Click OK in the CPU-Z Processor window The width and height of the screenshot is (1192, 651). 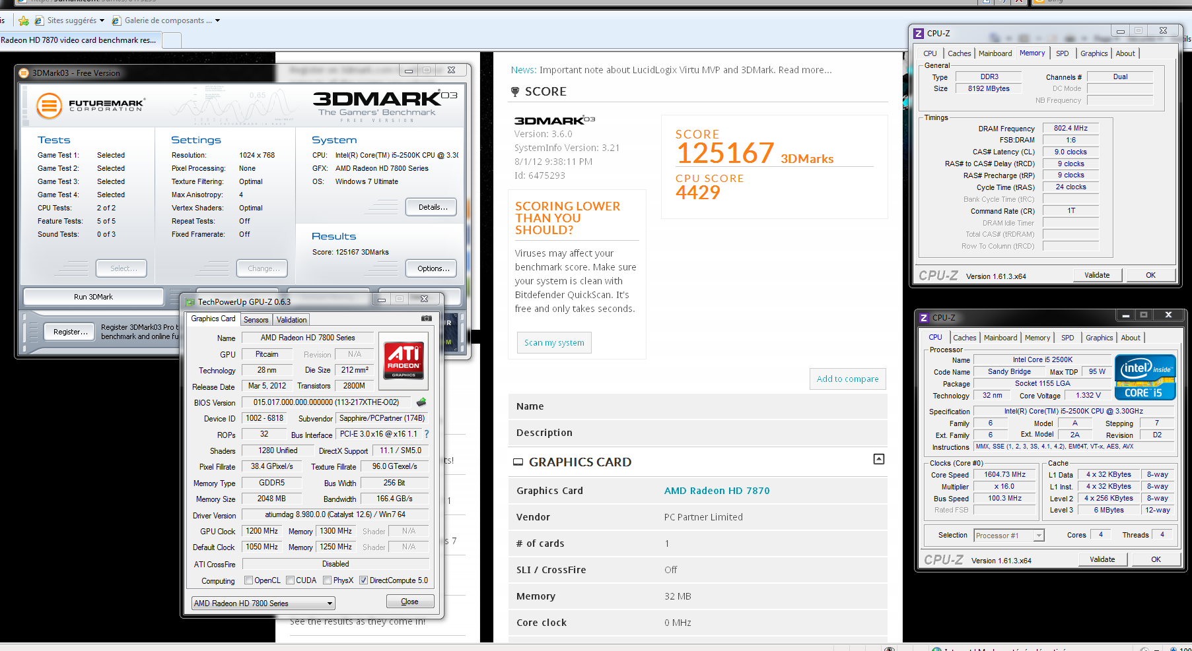pos(1156,559)
